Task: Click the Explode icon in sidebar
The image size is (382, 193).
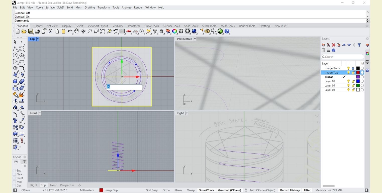Action: click(x=22, y=94)
